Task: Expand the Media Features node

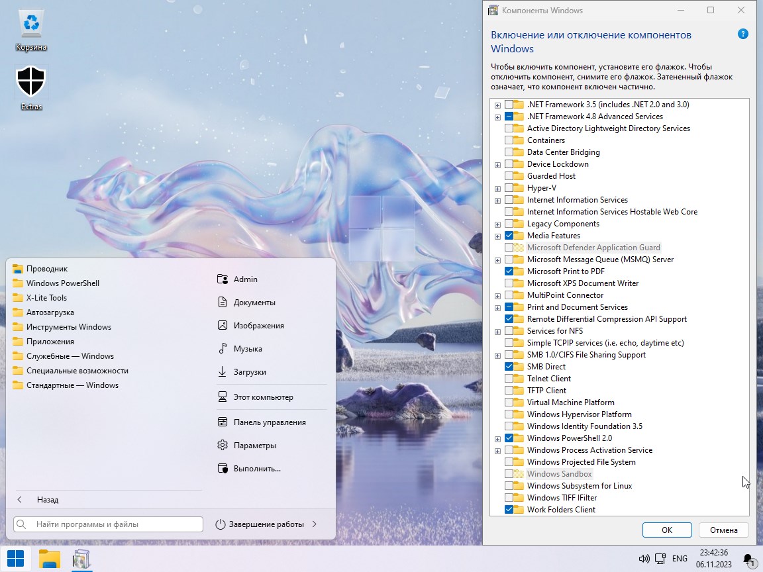Action: [x=497, y=236]
